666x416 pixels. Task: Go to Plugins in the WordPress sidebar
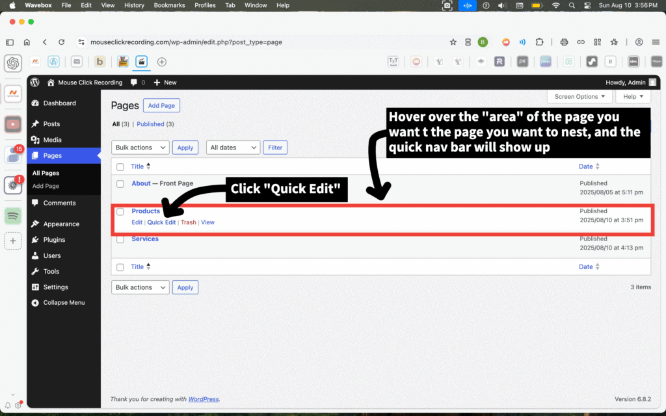54,240
